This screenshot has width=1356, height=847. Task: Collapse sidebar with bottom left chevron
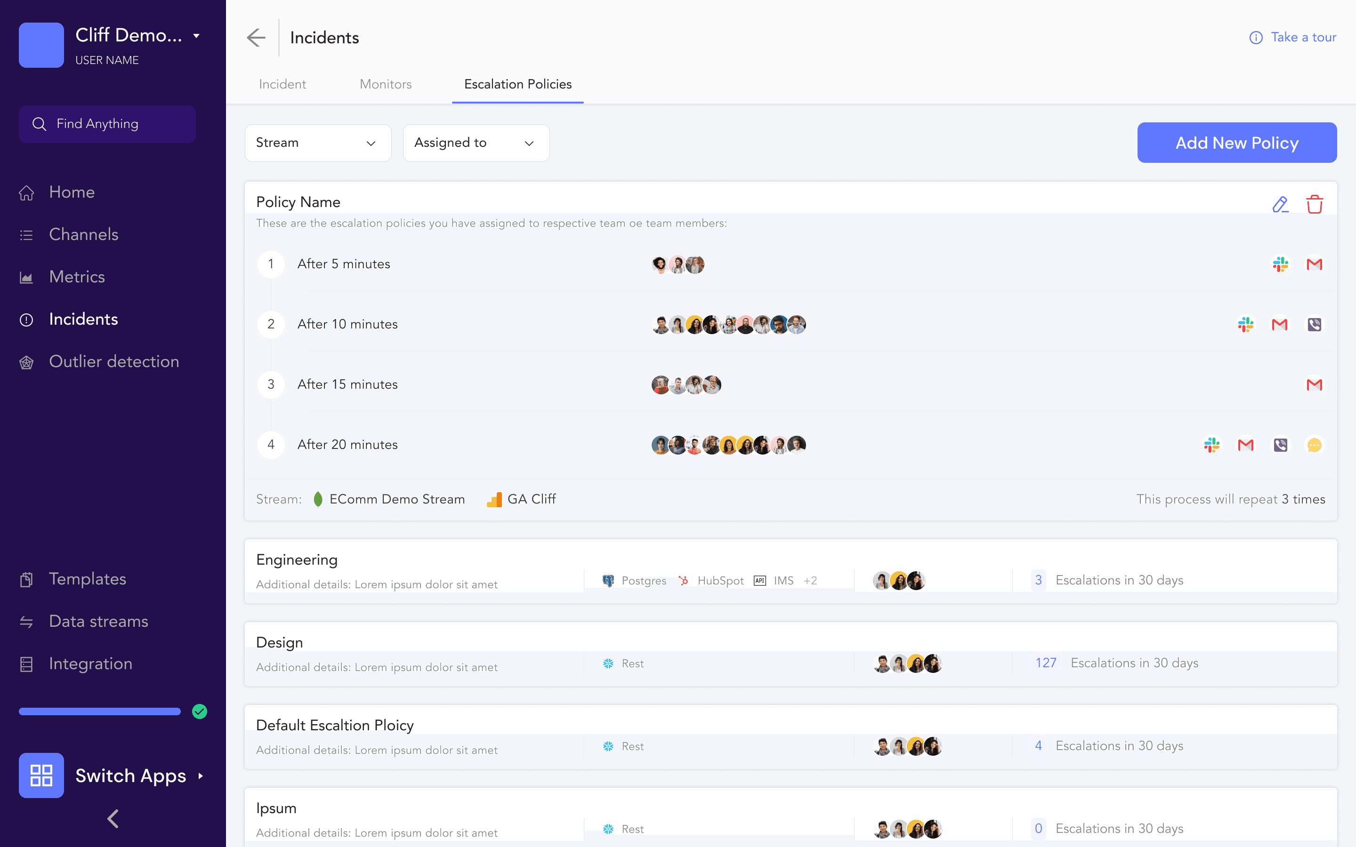coord(113,818)
